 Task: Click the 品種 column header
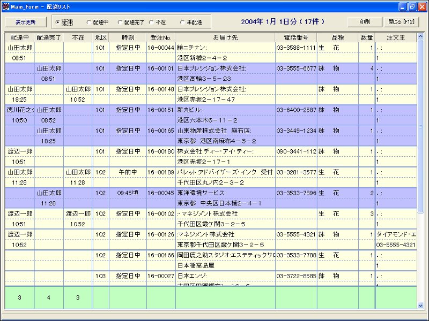[338, 37]
